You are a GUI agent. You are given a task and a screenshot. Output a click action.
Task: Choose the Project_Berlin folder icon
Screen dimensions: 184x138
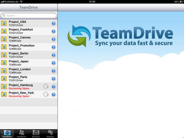click(4, 55)
